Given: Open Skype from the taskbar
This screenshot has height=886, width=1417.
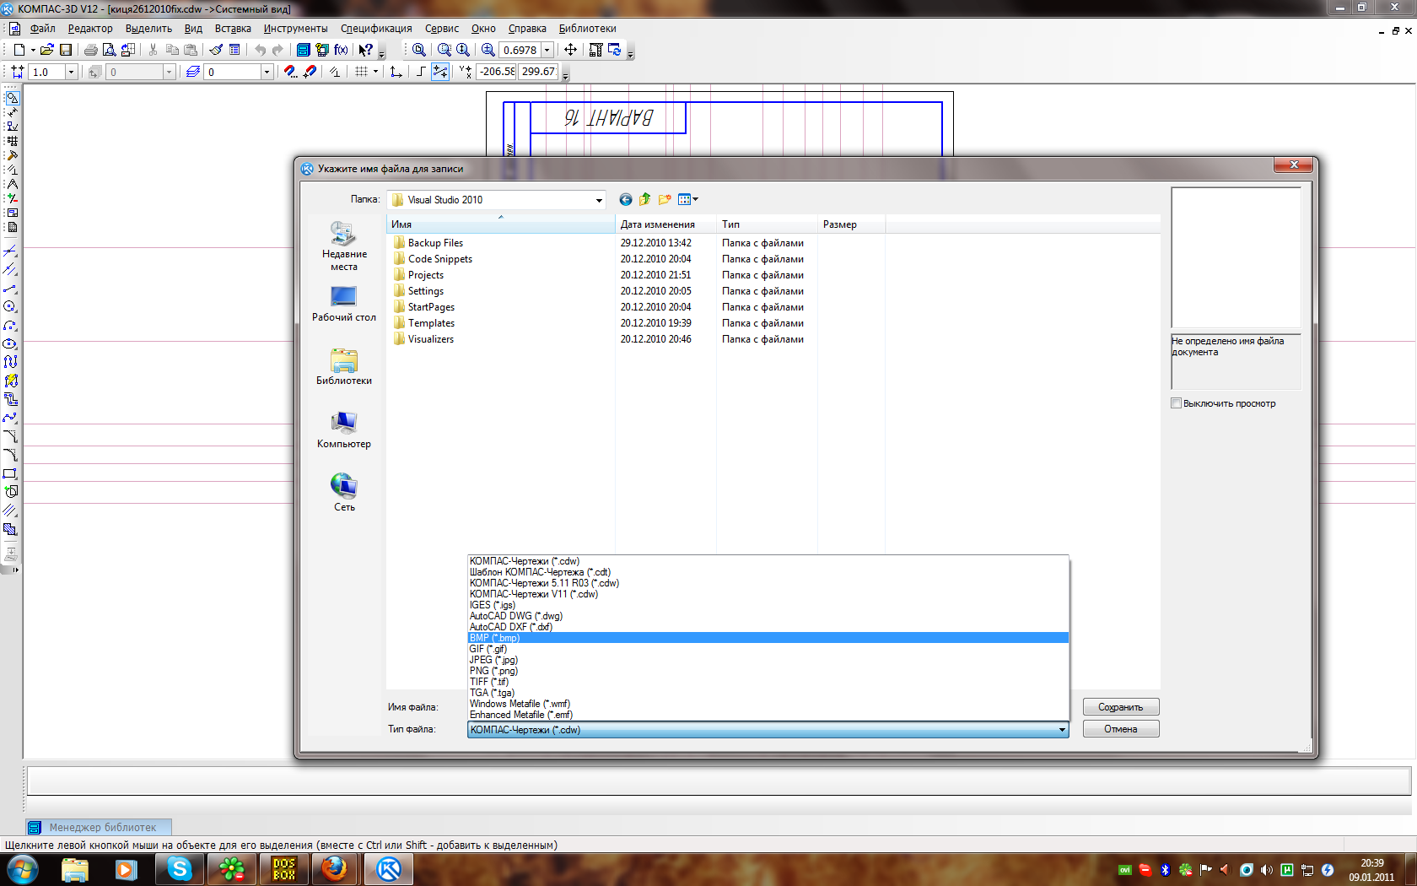Looking at the screenshot, I should [x=179, y=869].
